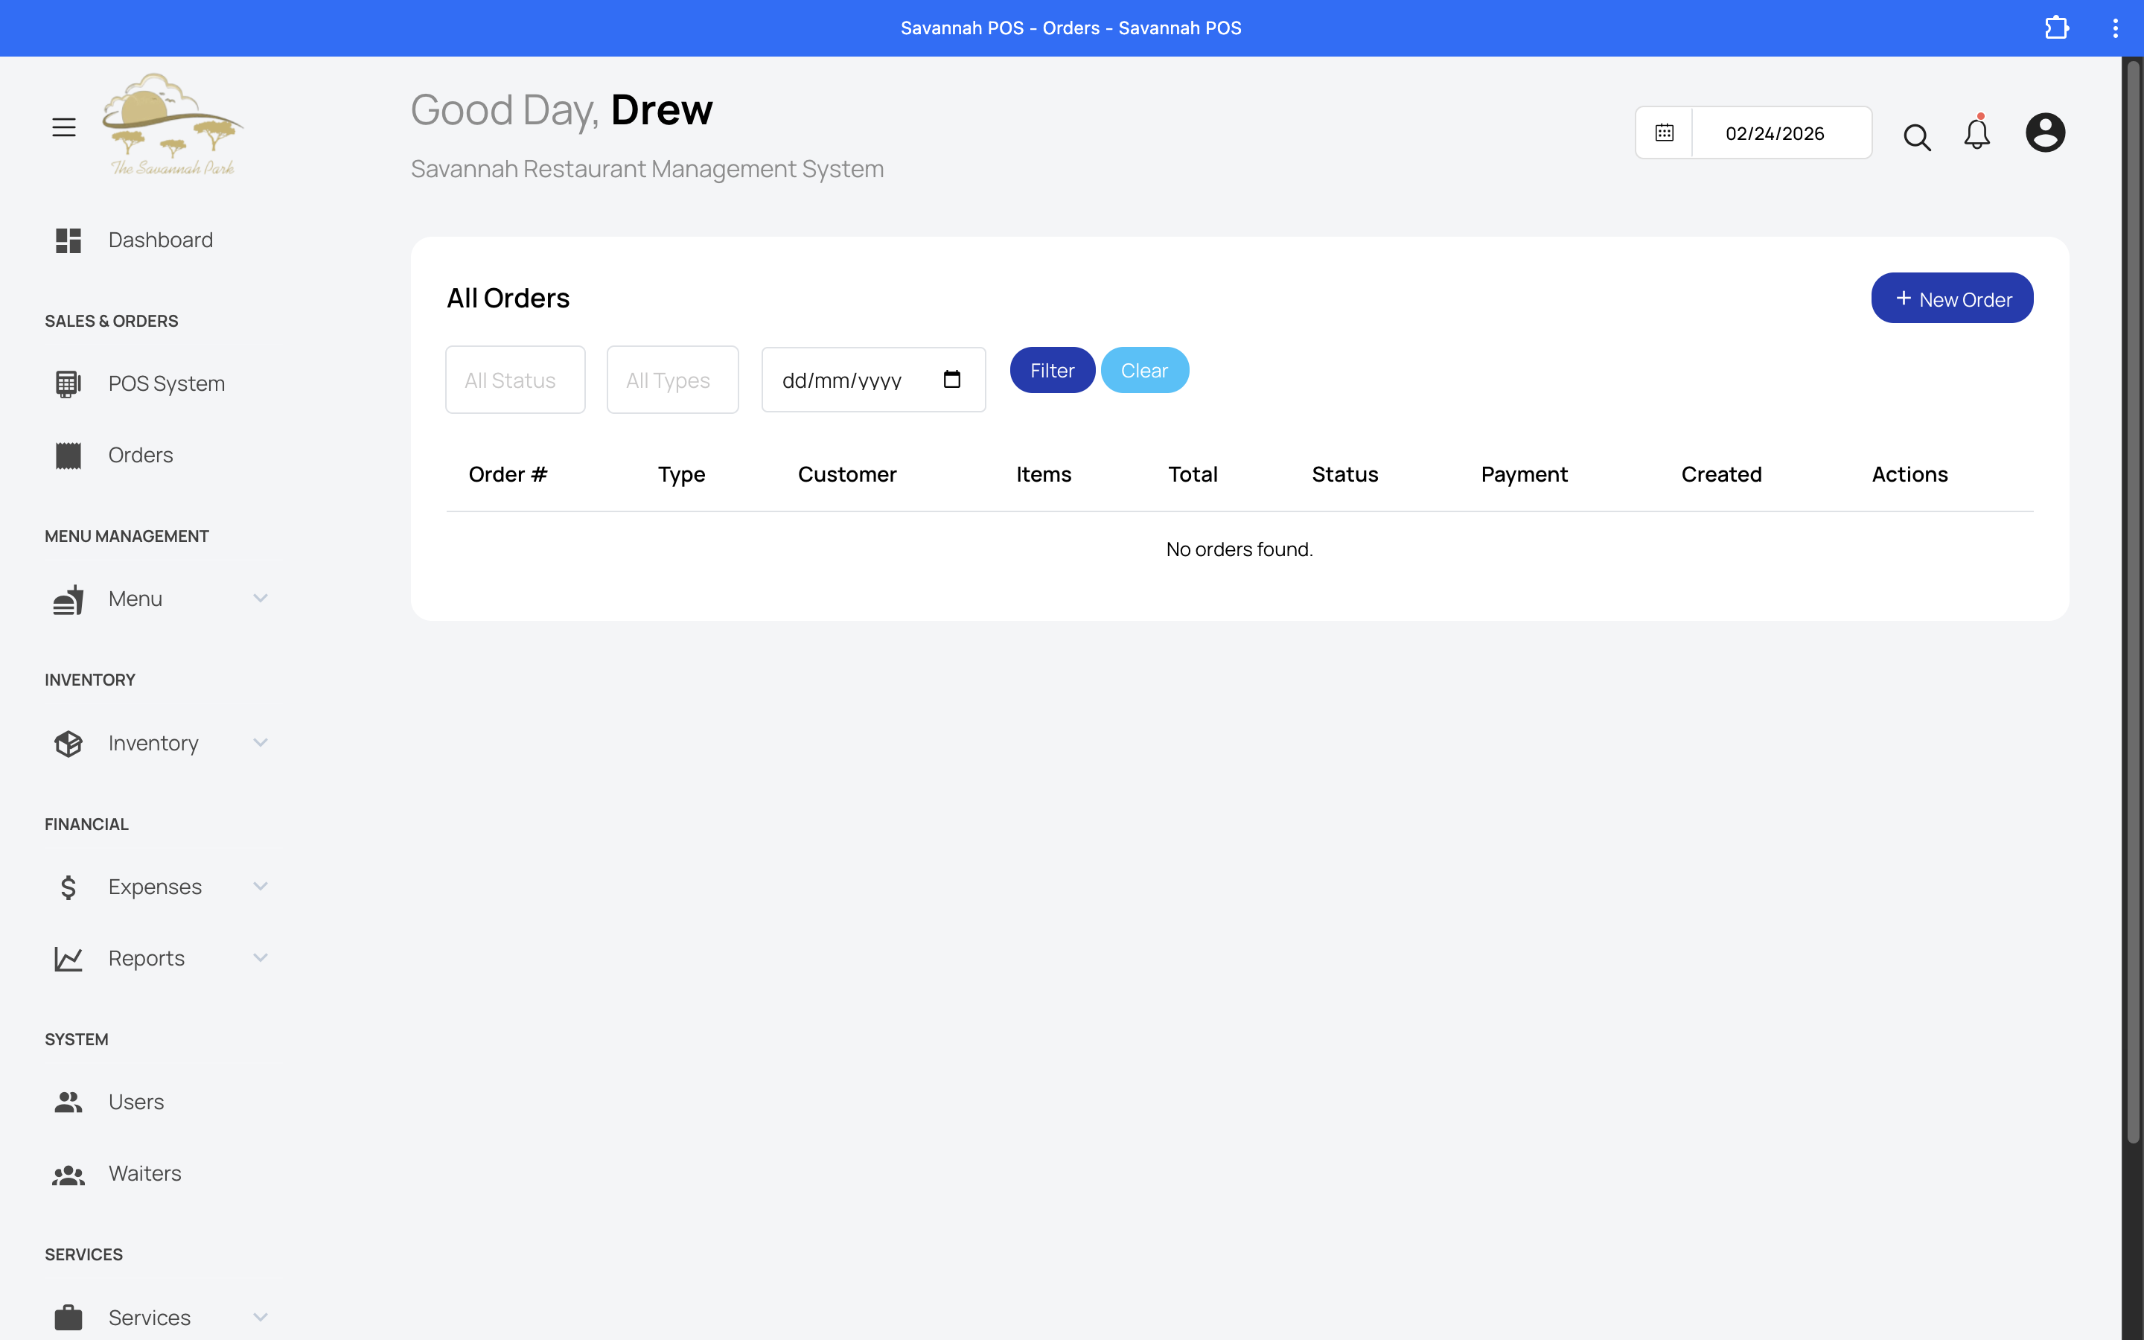Open the search magnifier in the header
Image resolution: width=2144 pixels, height=1340 pixels.
point(1916,138)
